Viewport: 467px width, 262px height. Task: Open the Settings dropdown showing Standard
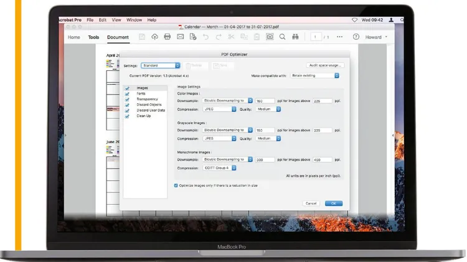pos(161,65)
